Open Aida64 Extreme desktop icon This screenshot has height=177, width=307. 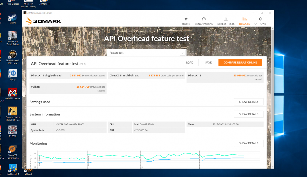tap(13, 94)
